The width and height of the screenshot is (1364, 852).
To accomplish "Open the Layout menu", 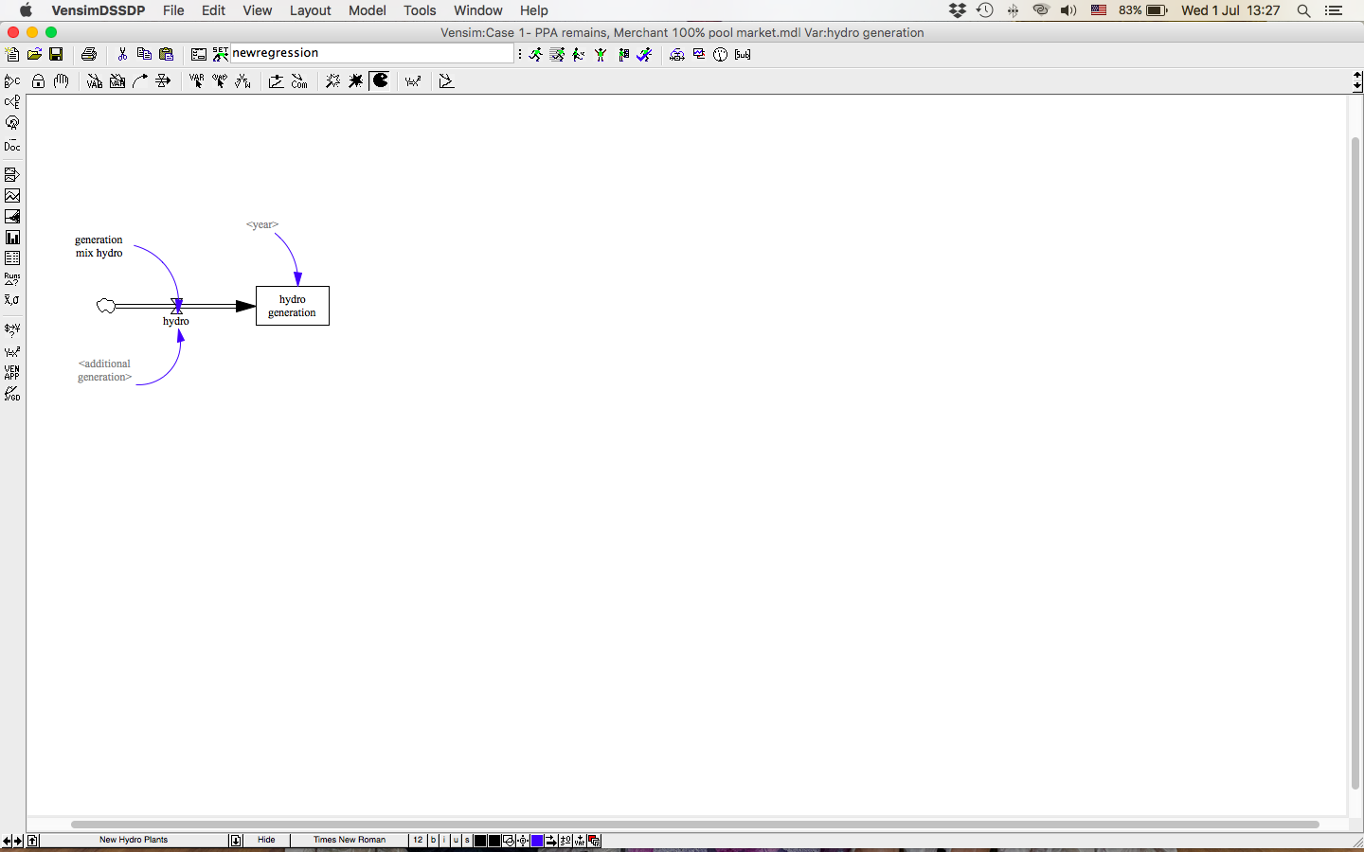I will (310, 10).
